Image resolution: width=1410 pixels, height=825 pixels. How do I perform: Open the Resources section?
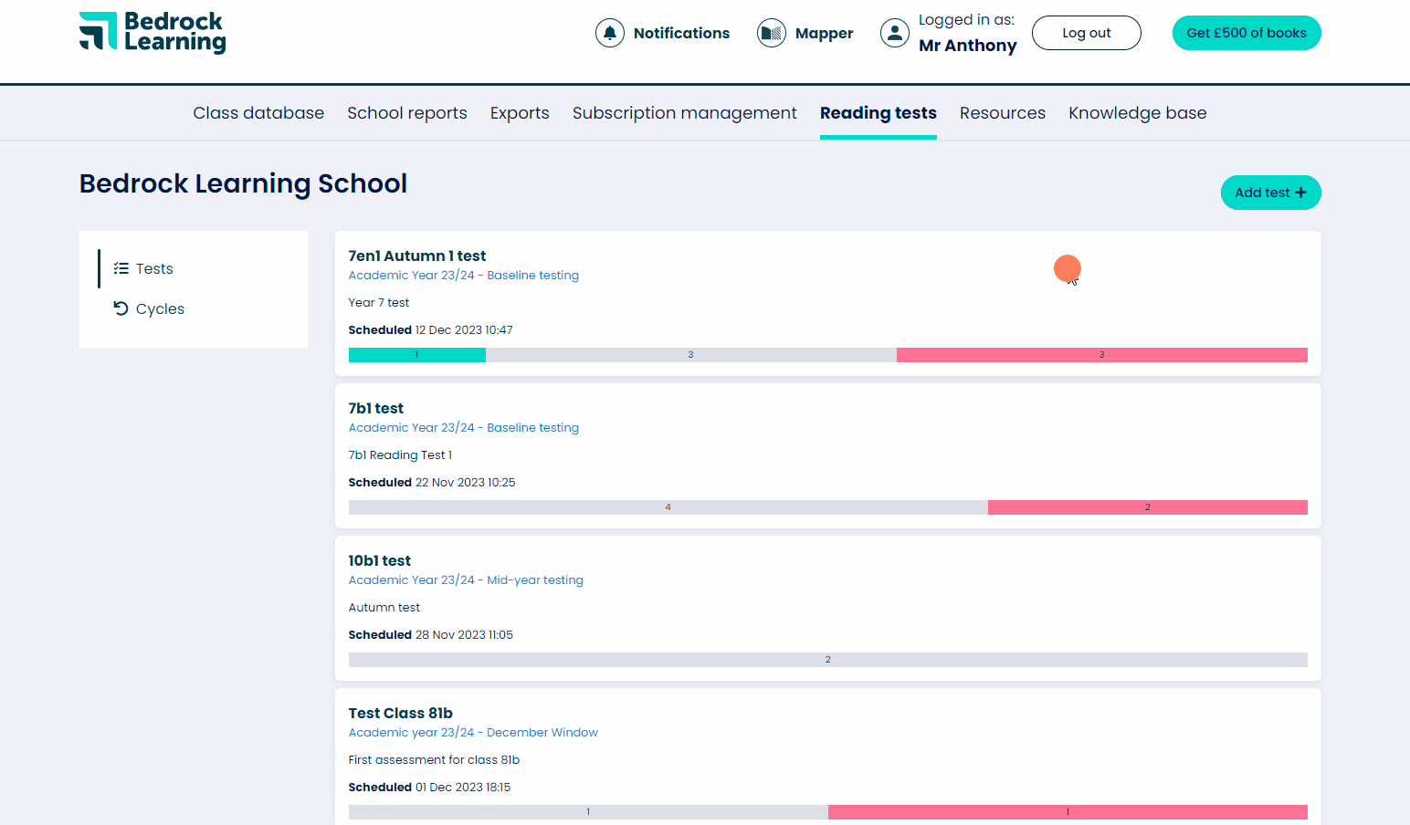[1002, 112]
